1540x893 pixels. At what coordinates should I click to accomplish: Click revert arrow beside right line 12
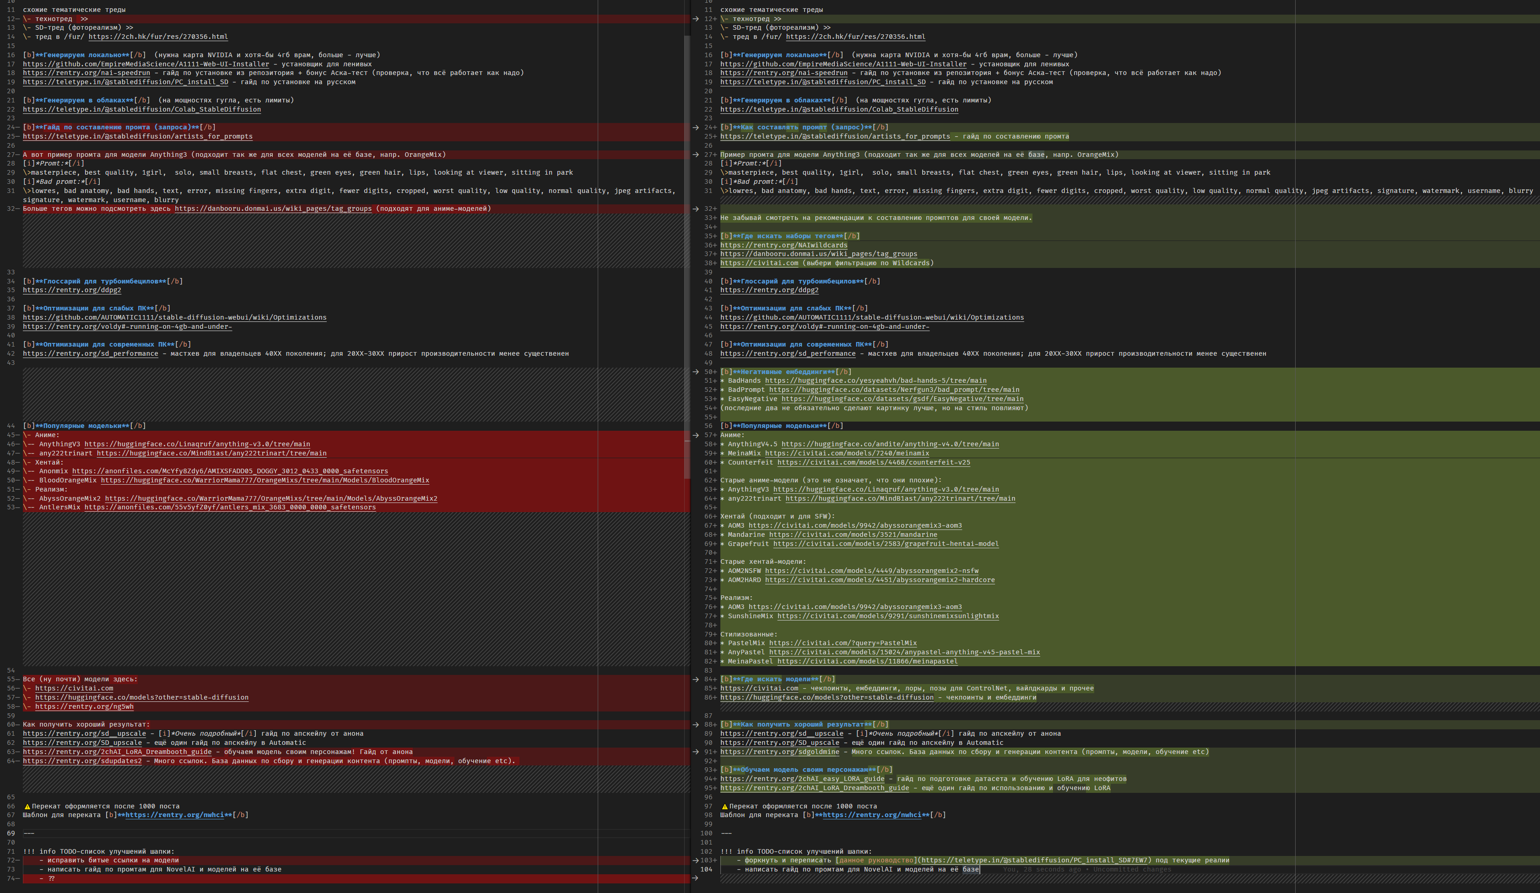[x=696, y=19]
